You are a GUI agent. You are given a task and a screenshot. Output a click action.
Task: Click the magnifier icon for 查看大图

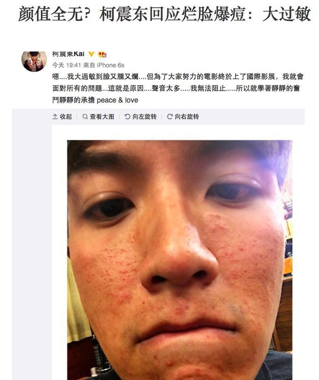coord(85,117)
